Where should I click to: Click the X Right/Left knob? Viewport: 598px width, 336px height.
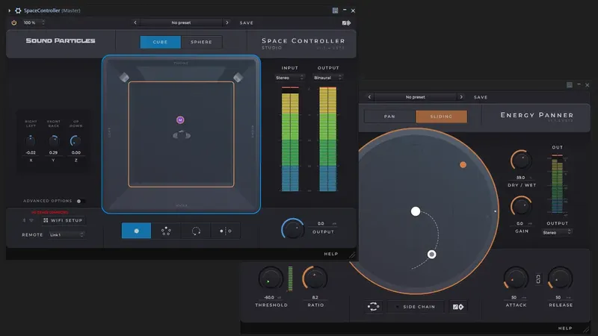(31, 141)
